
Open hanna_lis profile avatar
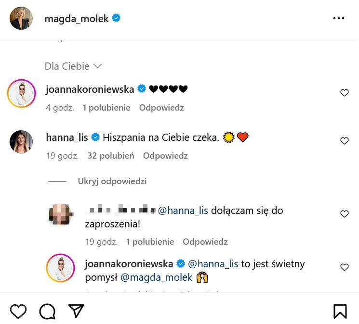point(21,141)
